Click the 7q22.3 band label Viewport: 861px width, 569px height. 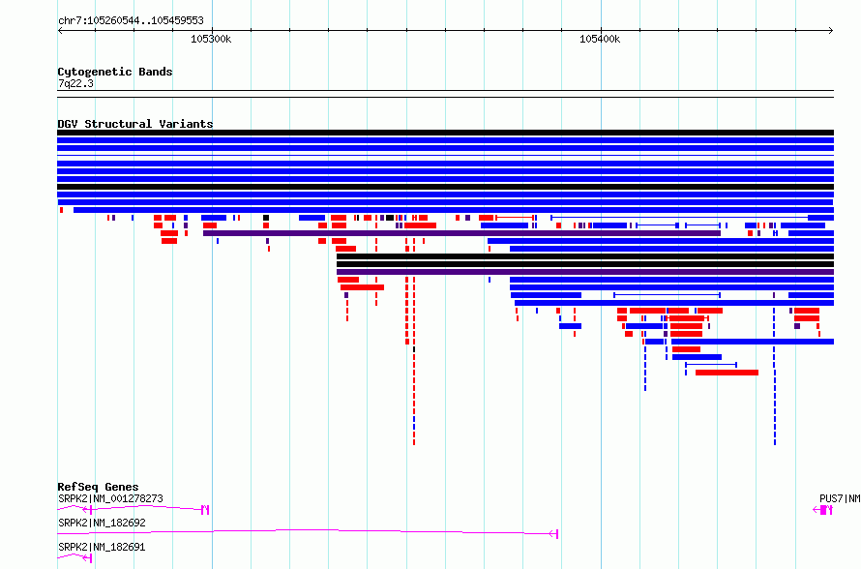click(75, 83)
